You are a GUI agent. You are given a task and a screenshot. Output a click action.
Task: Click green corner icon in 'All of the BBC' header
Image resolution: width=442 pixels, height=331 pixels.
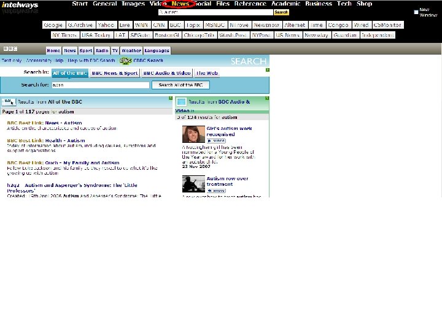(171, 98)
